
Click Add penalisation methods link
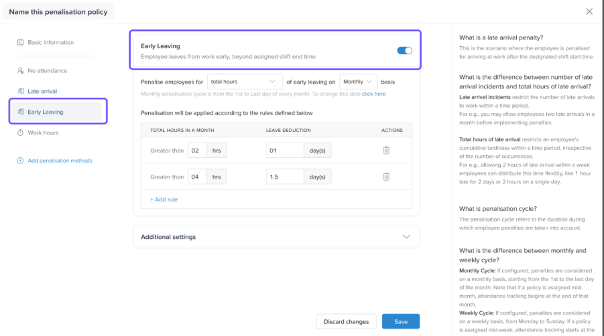click(x=60, y=161)
